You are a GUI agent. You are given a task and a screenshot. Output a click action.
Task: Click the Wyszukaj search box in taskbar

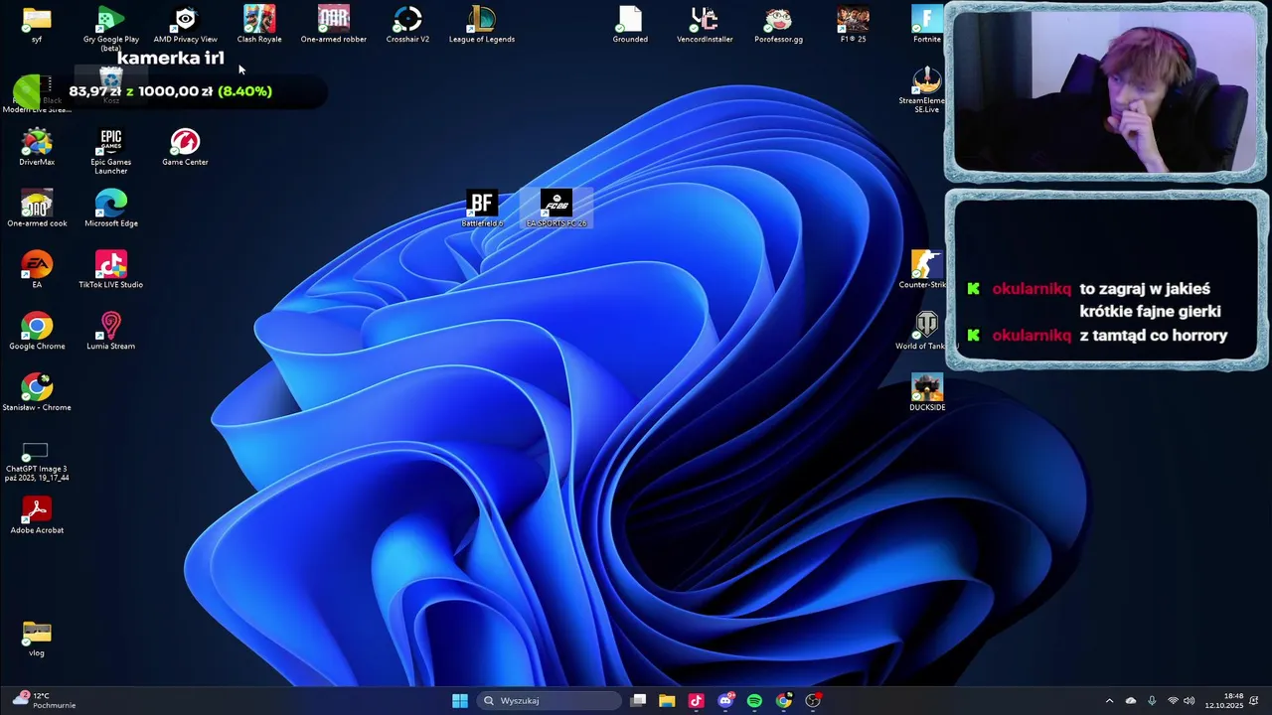tap(550, 701)
